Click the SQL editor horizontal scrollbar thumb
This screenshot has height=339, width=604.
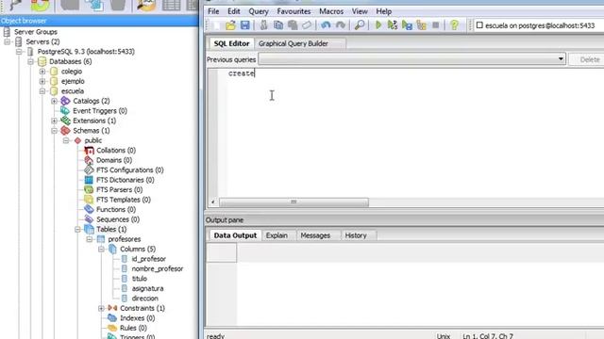coord(294,202)
